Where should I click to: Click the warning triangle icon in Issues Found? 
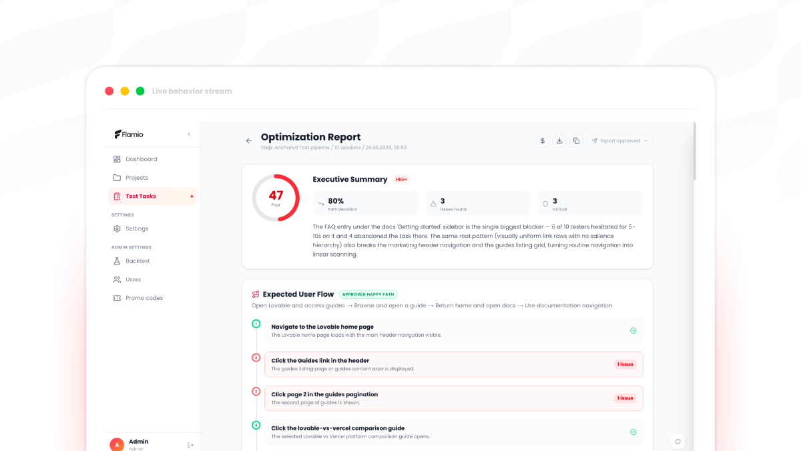pos(433,204)
